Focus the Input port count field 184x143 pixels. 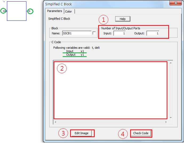[119, 33]
